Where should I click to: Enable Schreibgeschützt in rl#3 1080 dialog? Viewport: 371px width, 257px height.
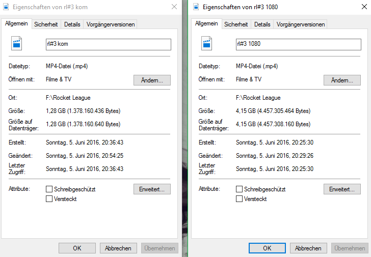click(x=240, y=189)
